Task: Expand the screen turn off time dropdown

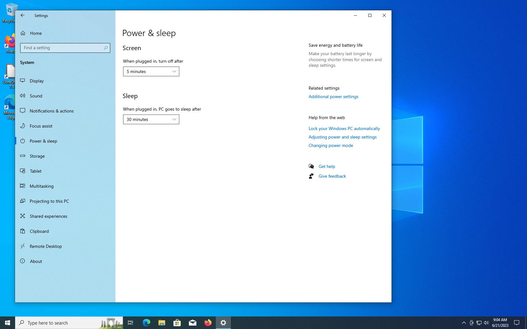Action: [x=151, y=71]
